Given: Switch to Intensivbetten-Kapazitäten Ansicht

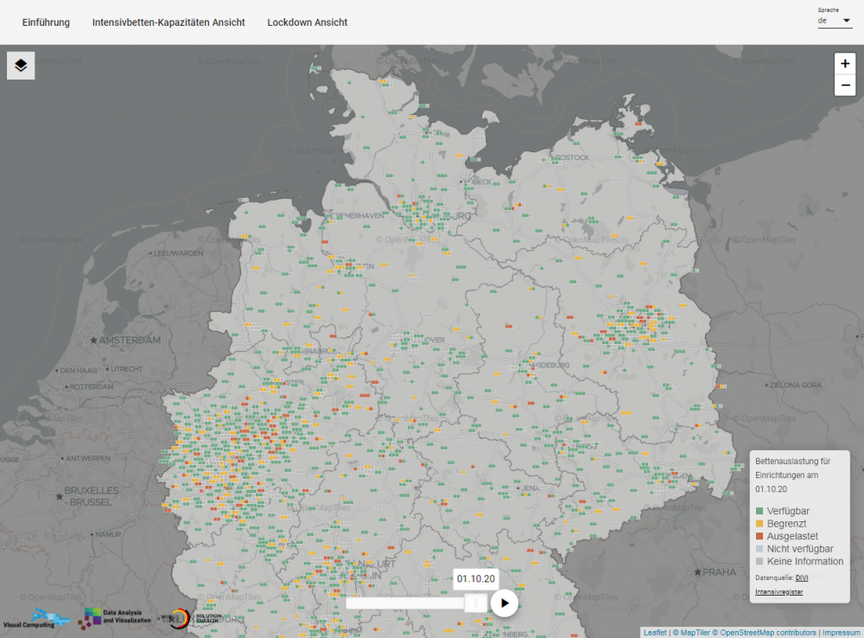Looking at the screenshot, I should (x=168, y=22).
